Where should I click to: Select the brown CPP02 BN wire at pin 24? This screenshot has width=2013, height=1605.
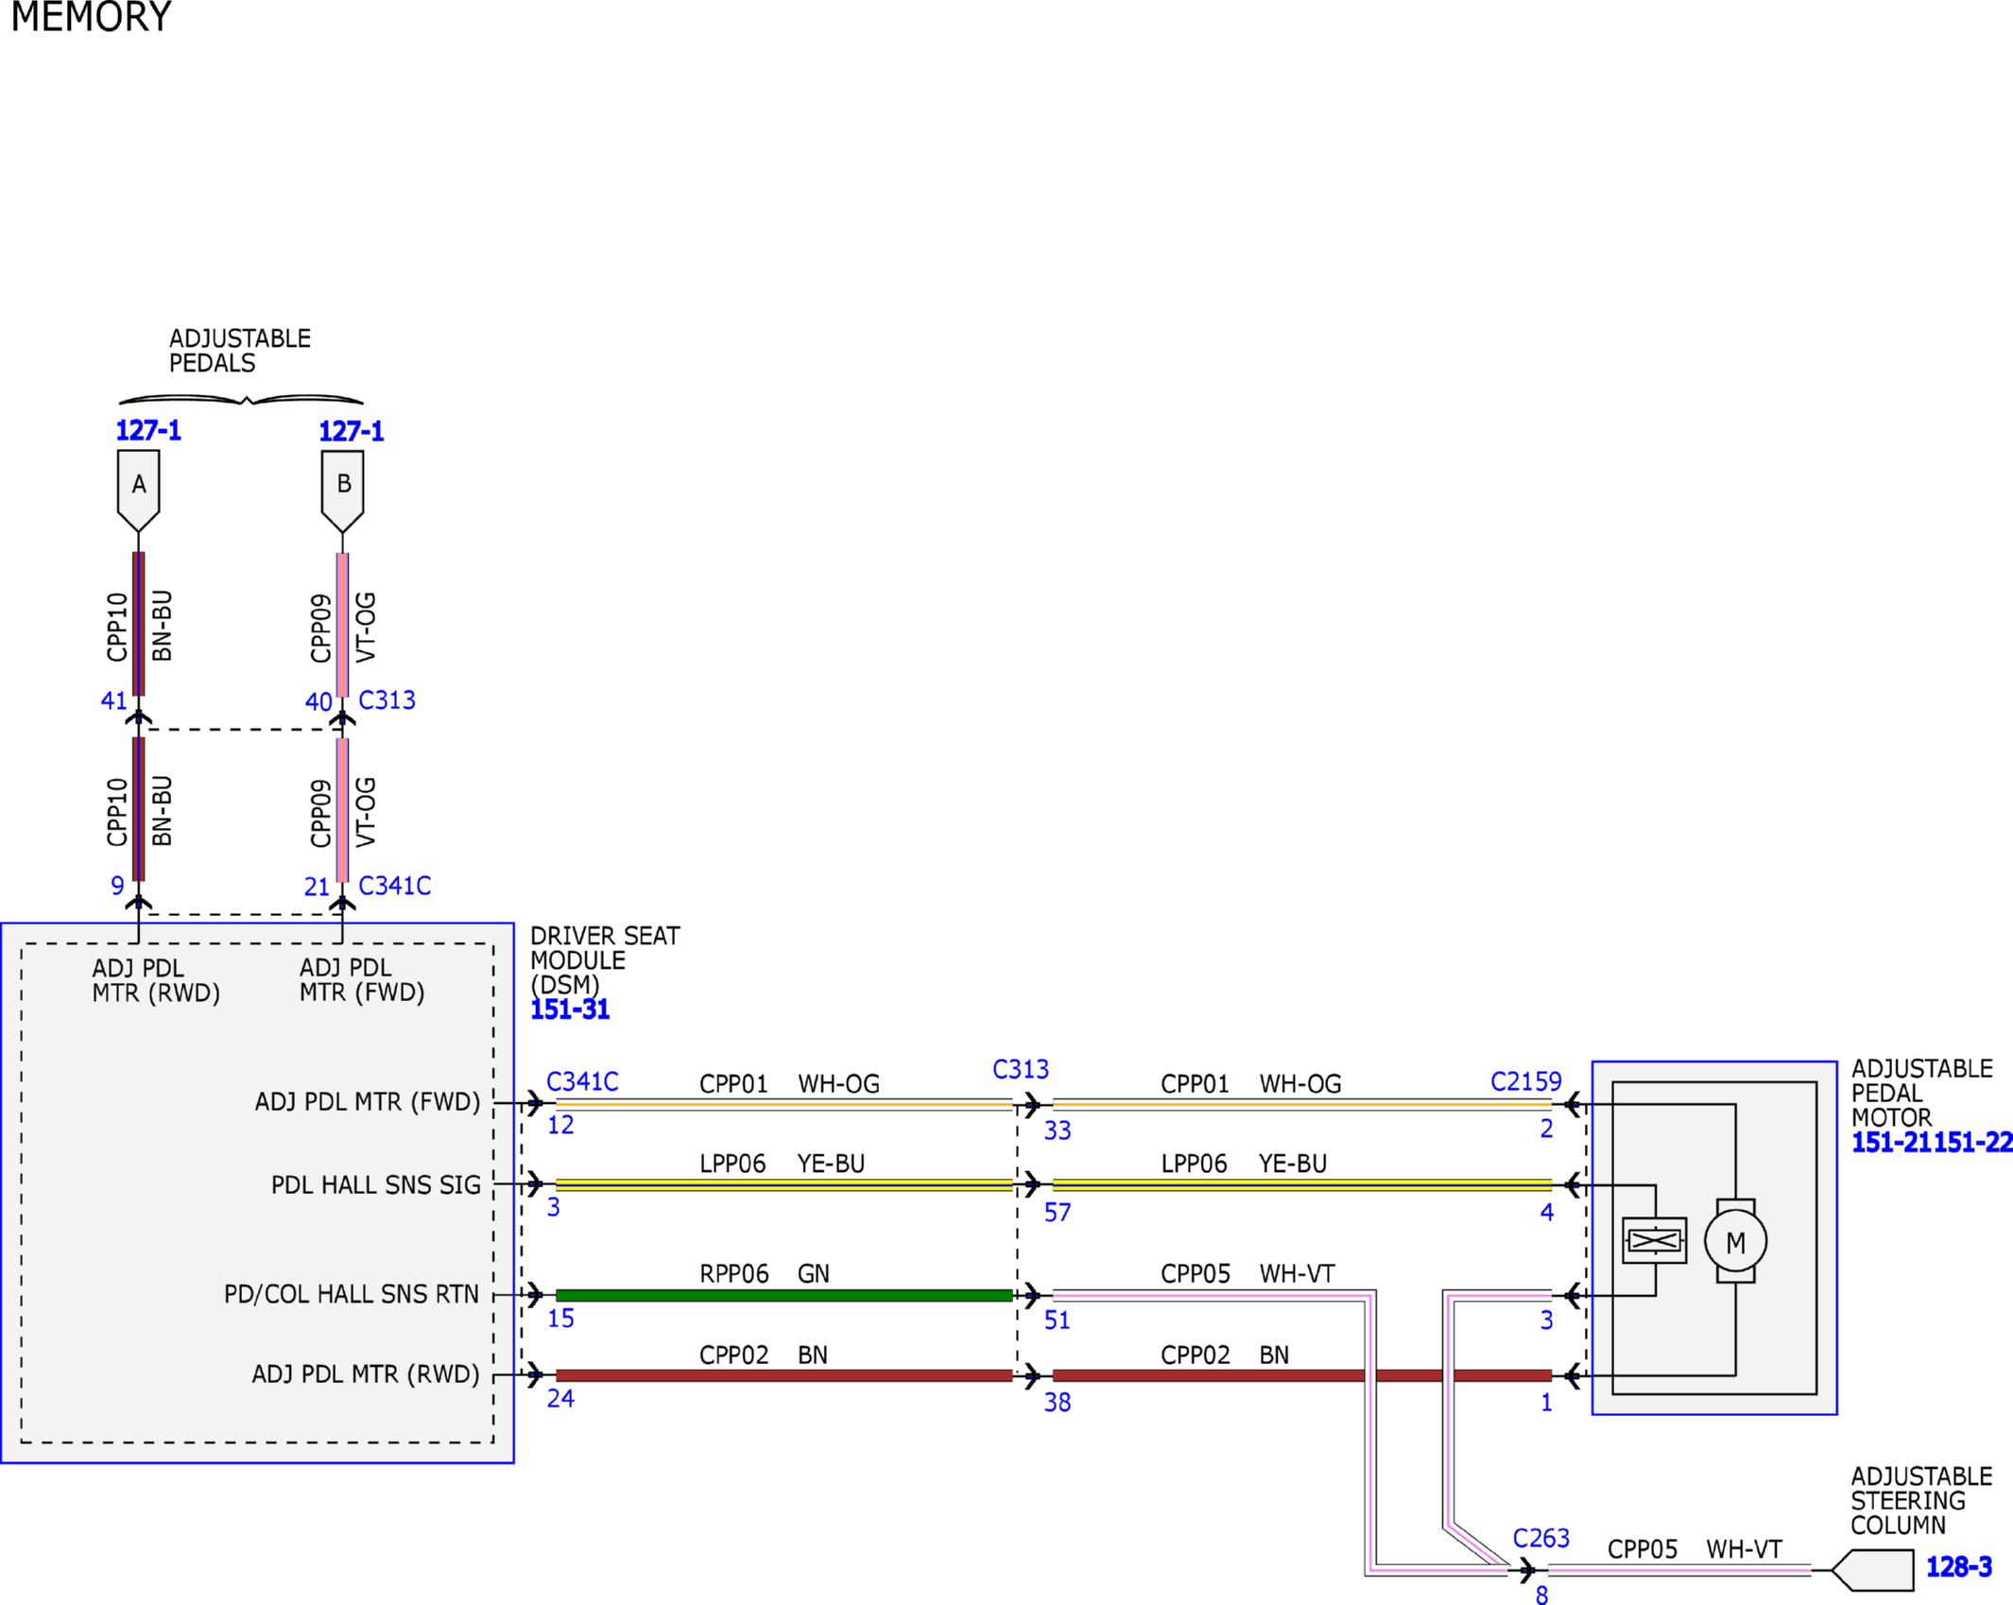[x=784, y=1375]
